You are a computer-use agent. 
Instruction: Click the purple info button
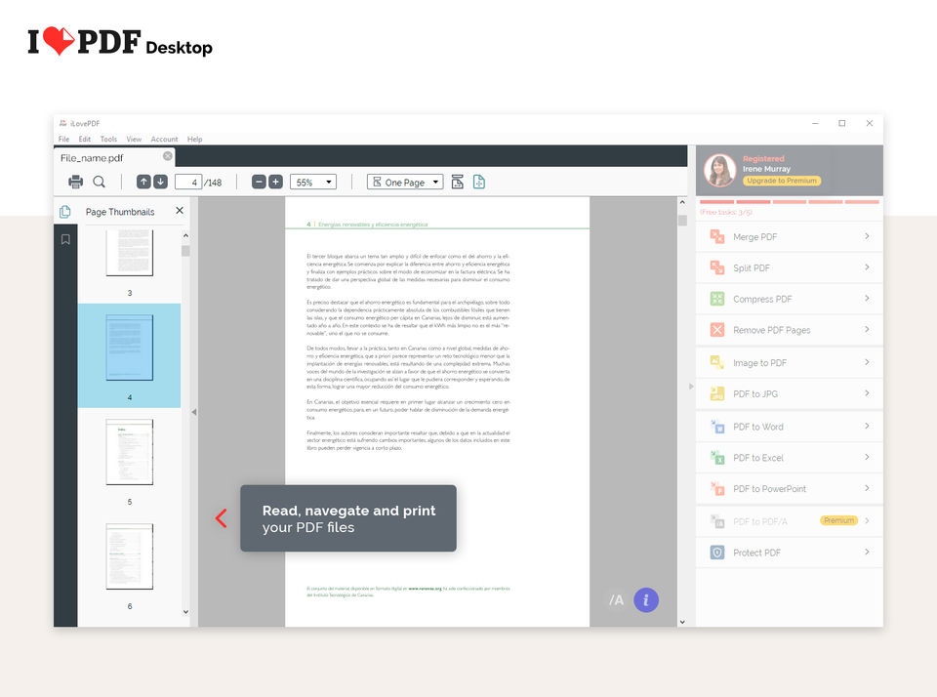[646, 599]
